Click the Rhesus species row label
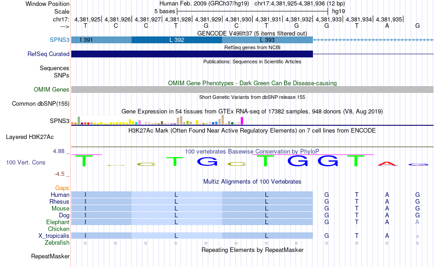The width and height of the screenshot is (434, 267). [x=59, y=201]
